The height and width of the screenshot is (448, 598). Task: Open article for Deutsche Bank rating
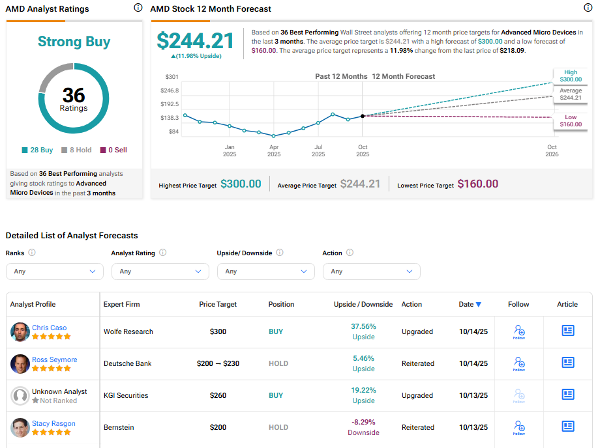pos(567,363)
